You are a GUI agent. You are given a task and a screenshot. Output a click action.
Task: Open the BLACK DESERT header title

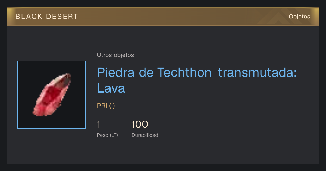point(47,17)
